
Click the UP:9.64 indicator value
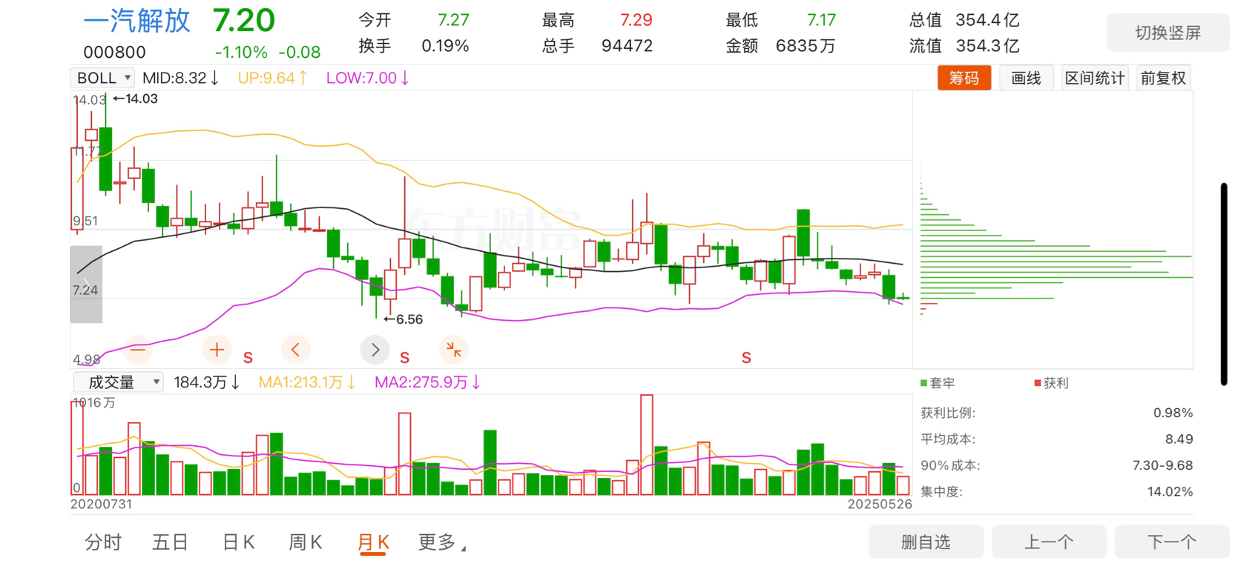click(x=272, y=78)
